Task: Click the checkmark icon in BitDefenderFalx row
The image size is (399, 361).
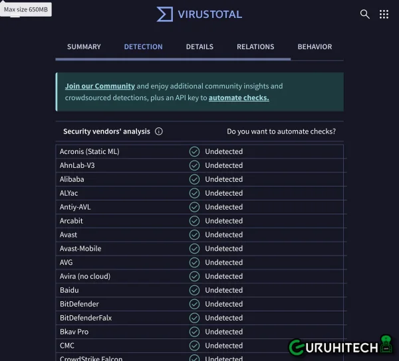Action: click(194, 318)
